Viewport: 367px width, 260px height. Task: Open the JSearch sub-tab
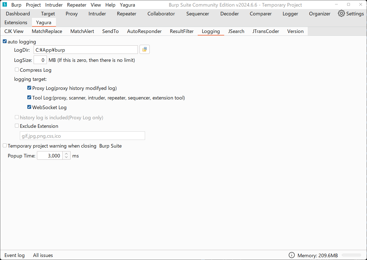click(236, 31)
